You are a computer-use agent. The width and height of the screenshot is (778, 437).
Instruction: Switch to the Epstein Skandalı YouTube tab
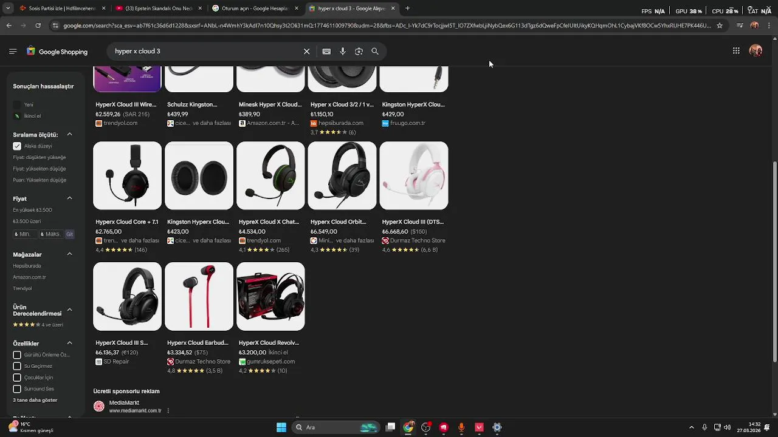[159, 8]
